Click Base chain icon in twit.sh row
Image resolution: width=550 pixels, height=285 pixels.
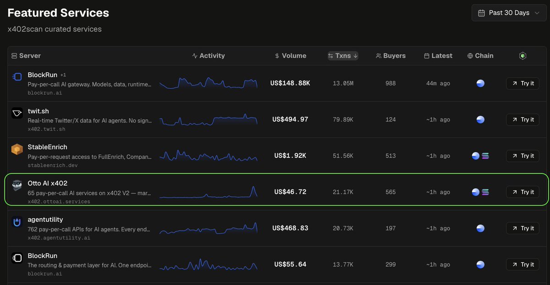click(480, 120)
